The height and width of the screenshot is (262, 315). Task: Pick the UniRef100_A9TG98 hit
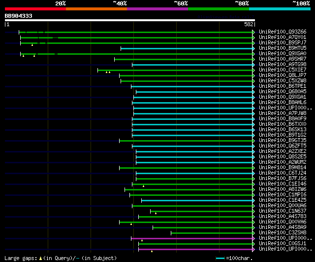tap(283, 65)
